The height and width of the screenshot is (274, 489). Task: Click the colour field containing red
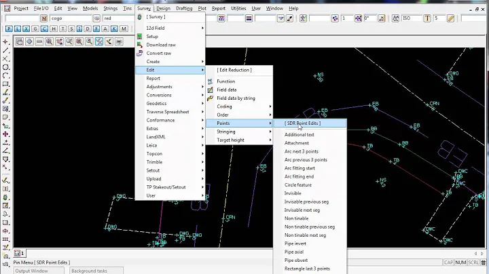click(118, 18)
